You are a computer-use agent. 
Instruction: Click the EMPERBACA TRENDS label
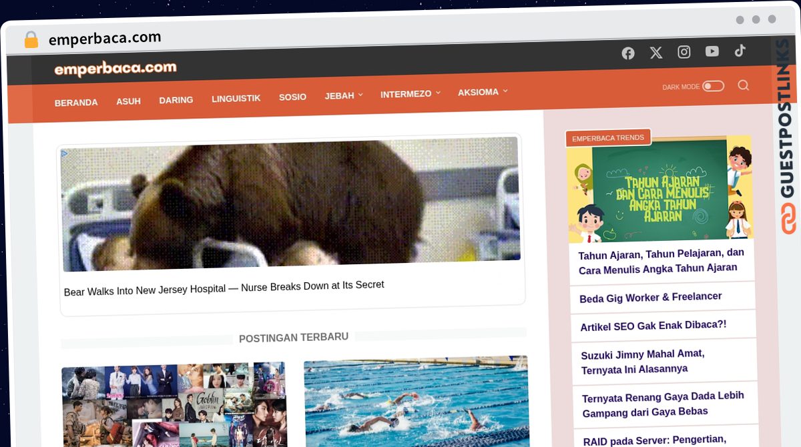tap(608, 138)
